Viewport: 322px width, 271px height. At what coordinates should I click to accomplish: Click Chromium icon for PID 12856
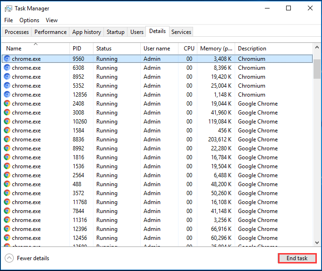[x=7, y=95]
